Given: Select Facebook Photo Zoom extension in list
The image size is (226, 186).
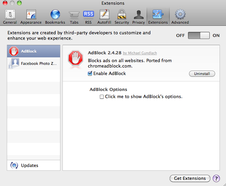Looking at the screenshot, I should (x=34, y=63).
